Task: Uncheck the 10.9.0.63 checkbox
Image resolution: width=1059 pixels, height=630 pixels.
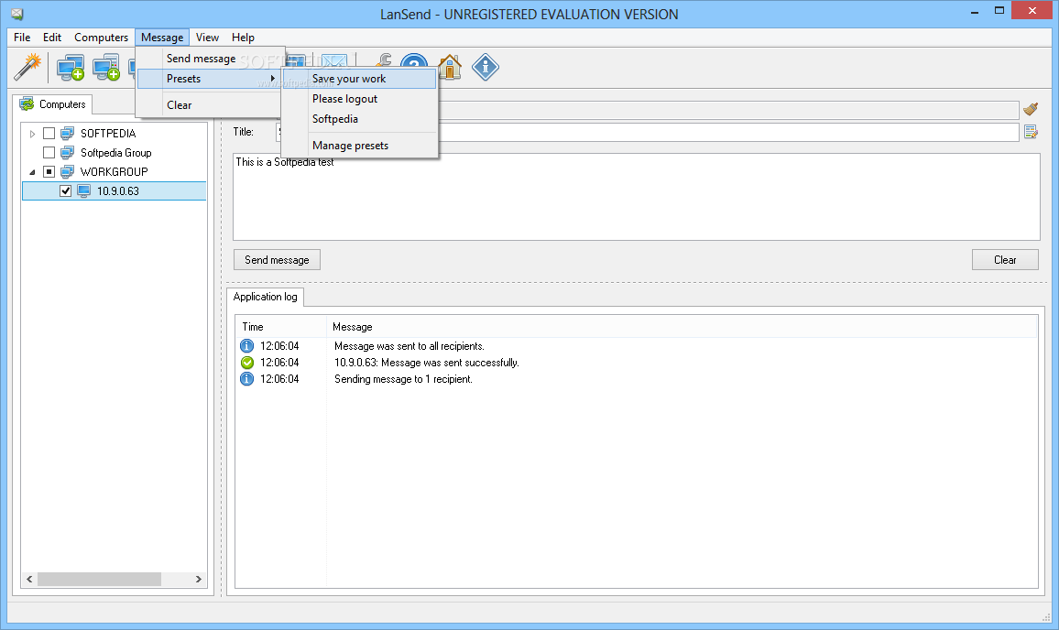Action: pos(66,191)
